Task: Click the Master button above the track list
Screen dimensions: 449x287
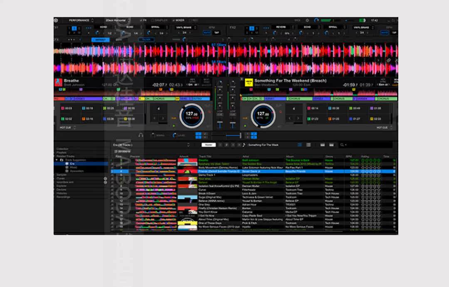Action: tap(209, 145)
